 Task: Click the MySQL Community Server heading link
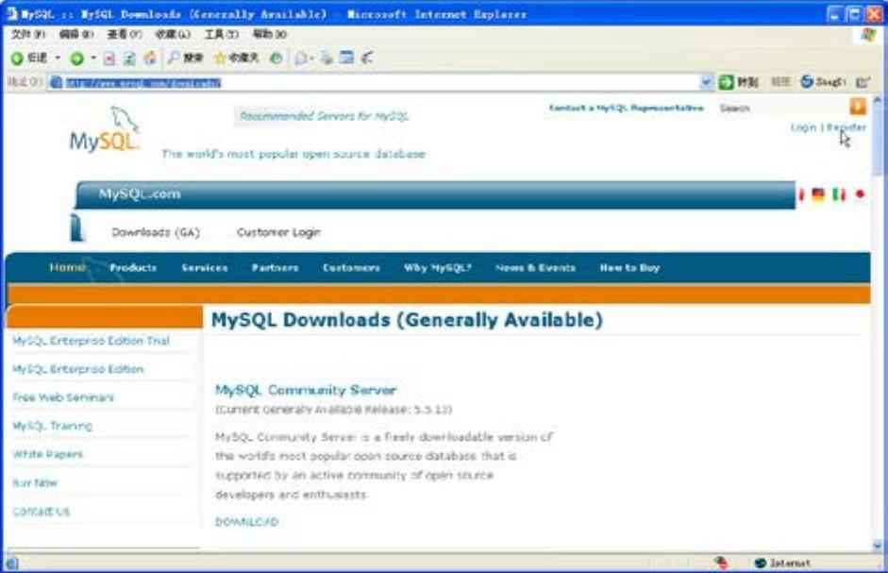[x=306, y=390]
